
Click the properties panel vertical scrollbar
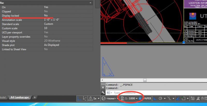click(x=98, y=4)
